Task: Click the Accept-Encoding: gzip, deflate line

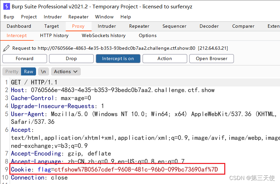Action: [x=61, y=154]
